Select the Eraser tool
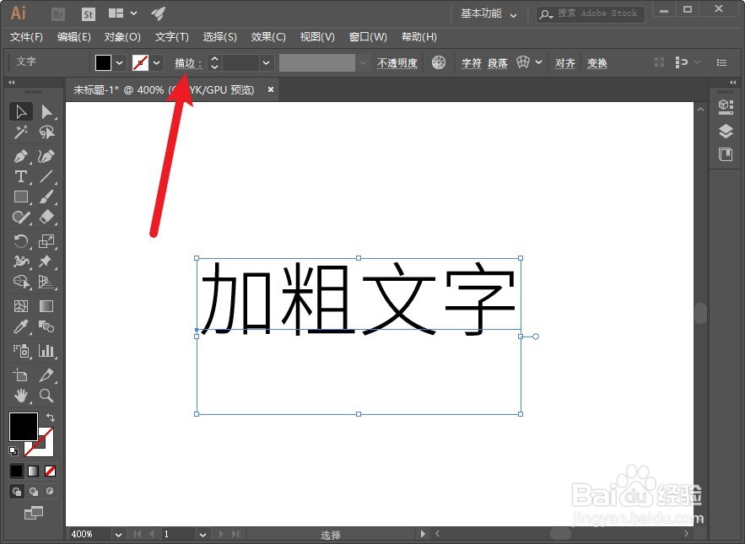This screenshot has height=544, width=745. (46, 217)
